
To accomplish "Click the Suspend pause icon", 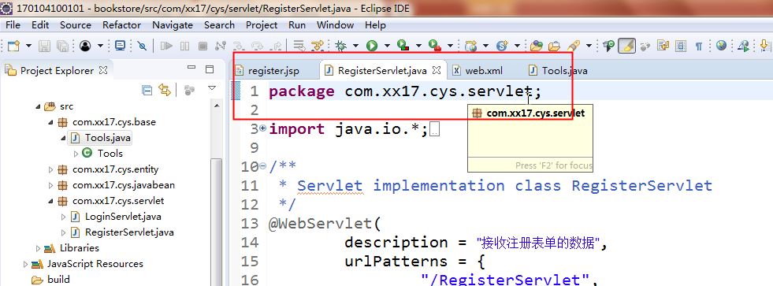I will tap(185, 46).
